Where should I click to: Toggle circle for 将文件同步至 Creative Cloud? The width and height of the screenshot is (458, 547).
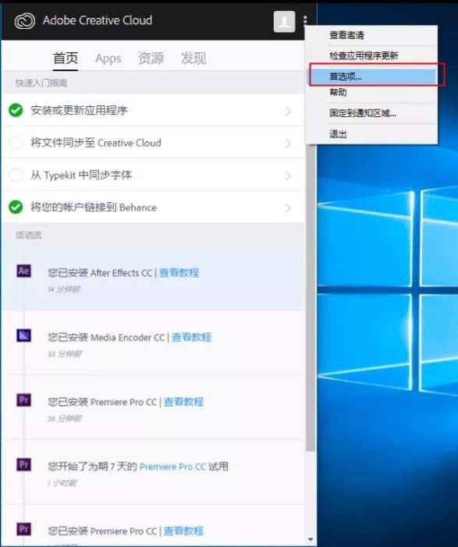pos(16,142)
